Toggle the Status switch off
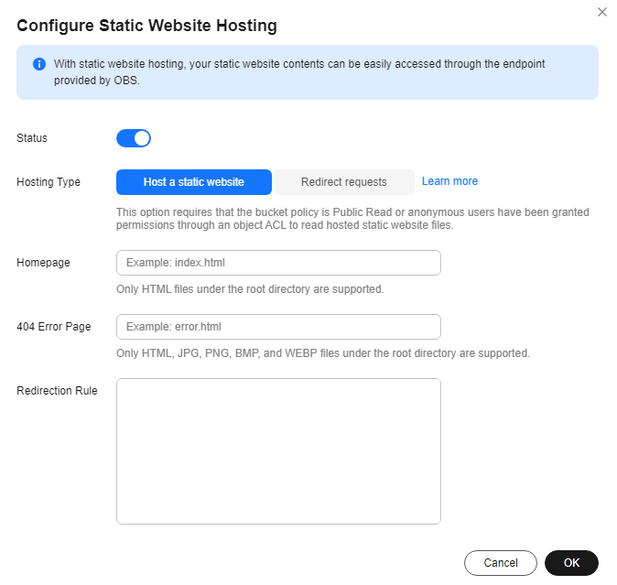The image size is (617, 585). click(x=134, y=138)
